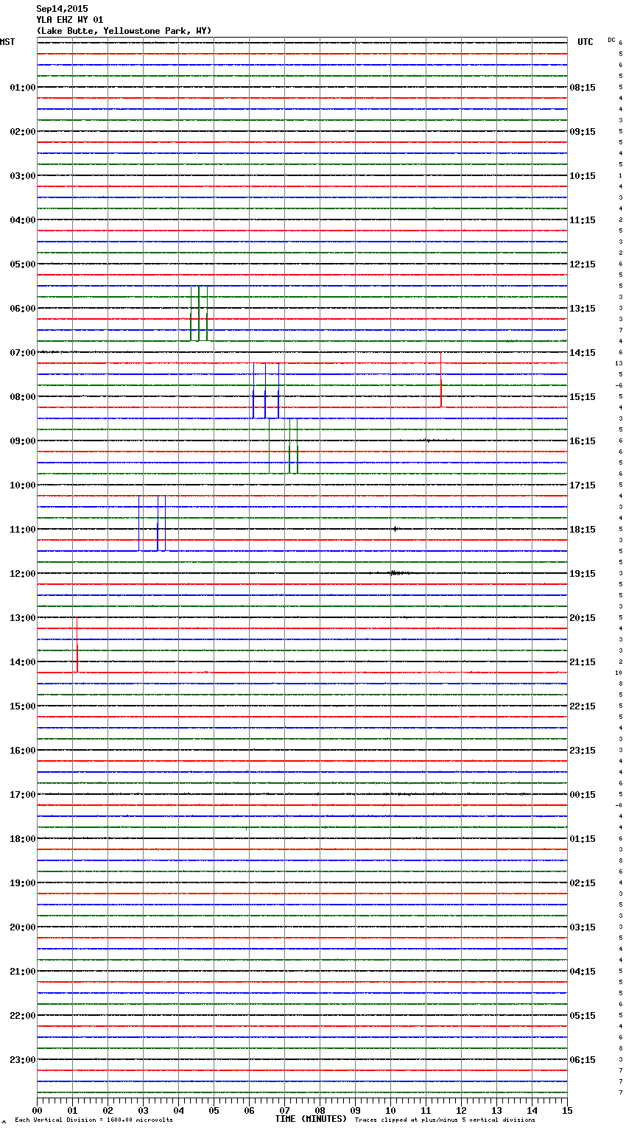Click the MST timezone header
Image resolution: width=626 pixels, height=1130 pixels.
(7, 42)
